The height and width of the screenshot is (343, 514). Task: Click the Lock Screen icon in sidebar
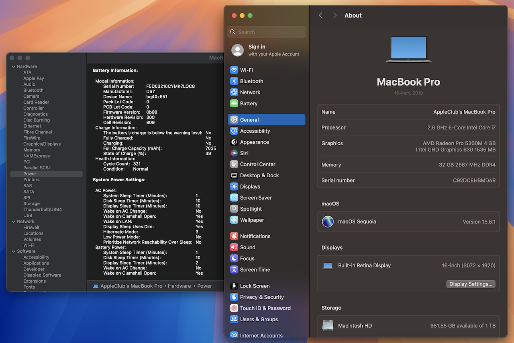coord(234,286)
